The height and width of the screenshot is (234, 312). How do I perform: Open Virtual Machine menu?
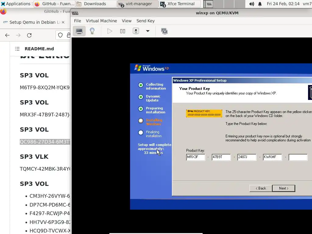(x=101, y=21)
